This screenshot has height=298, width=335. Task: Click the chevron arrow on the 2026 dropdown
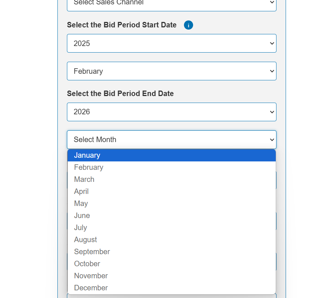272,112
